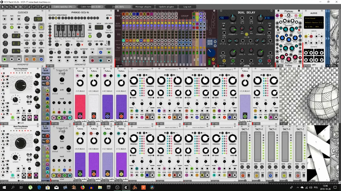Click the New patch toolbar icon

coord(3,7)
